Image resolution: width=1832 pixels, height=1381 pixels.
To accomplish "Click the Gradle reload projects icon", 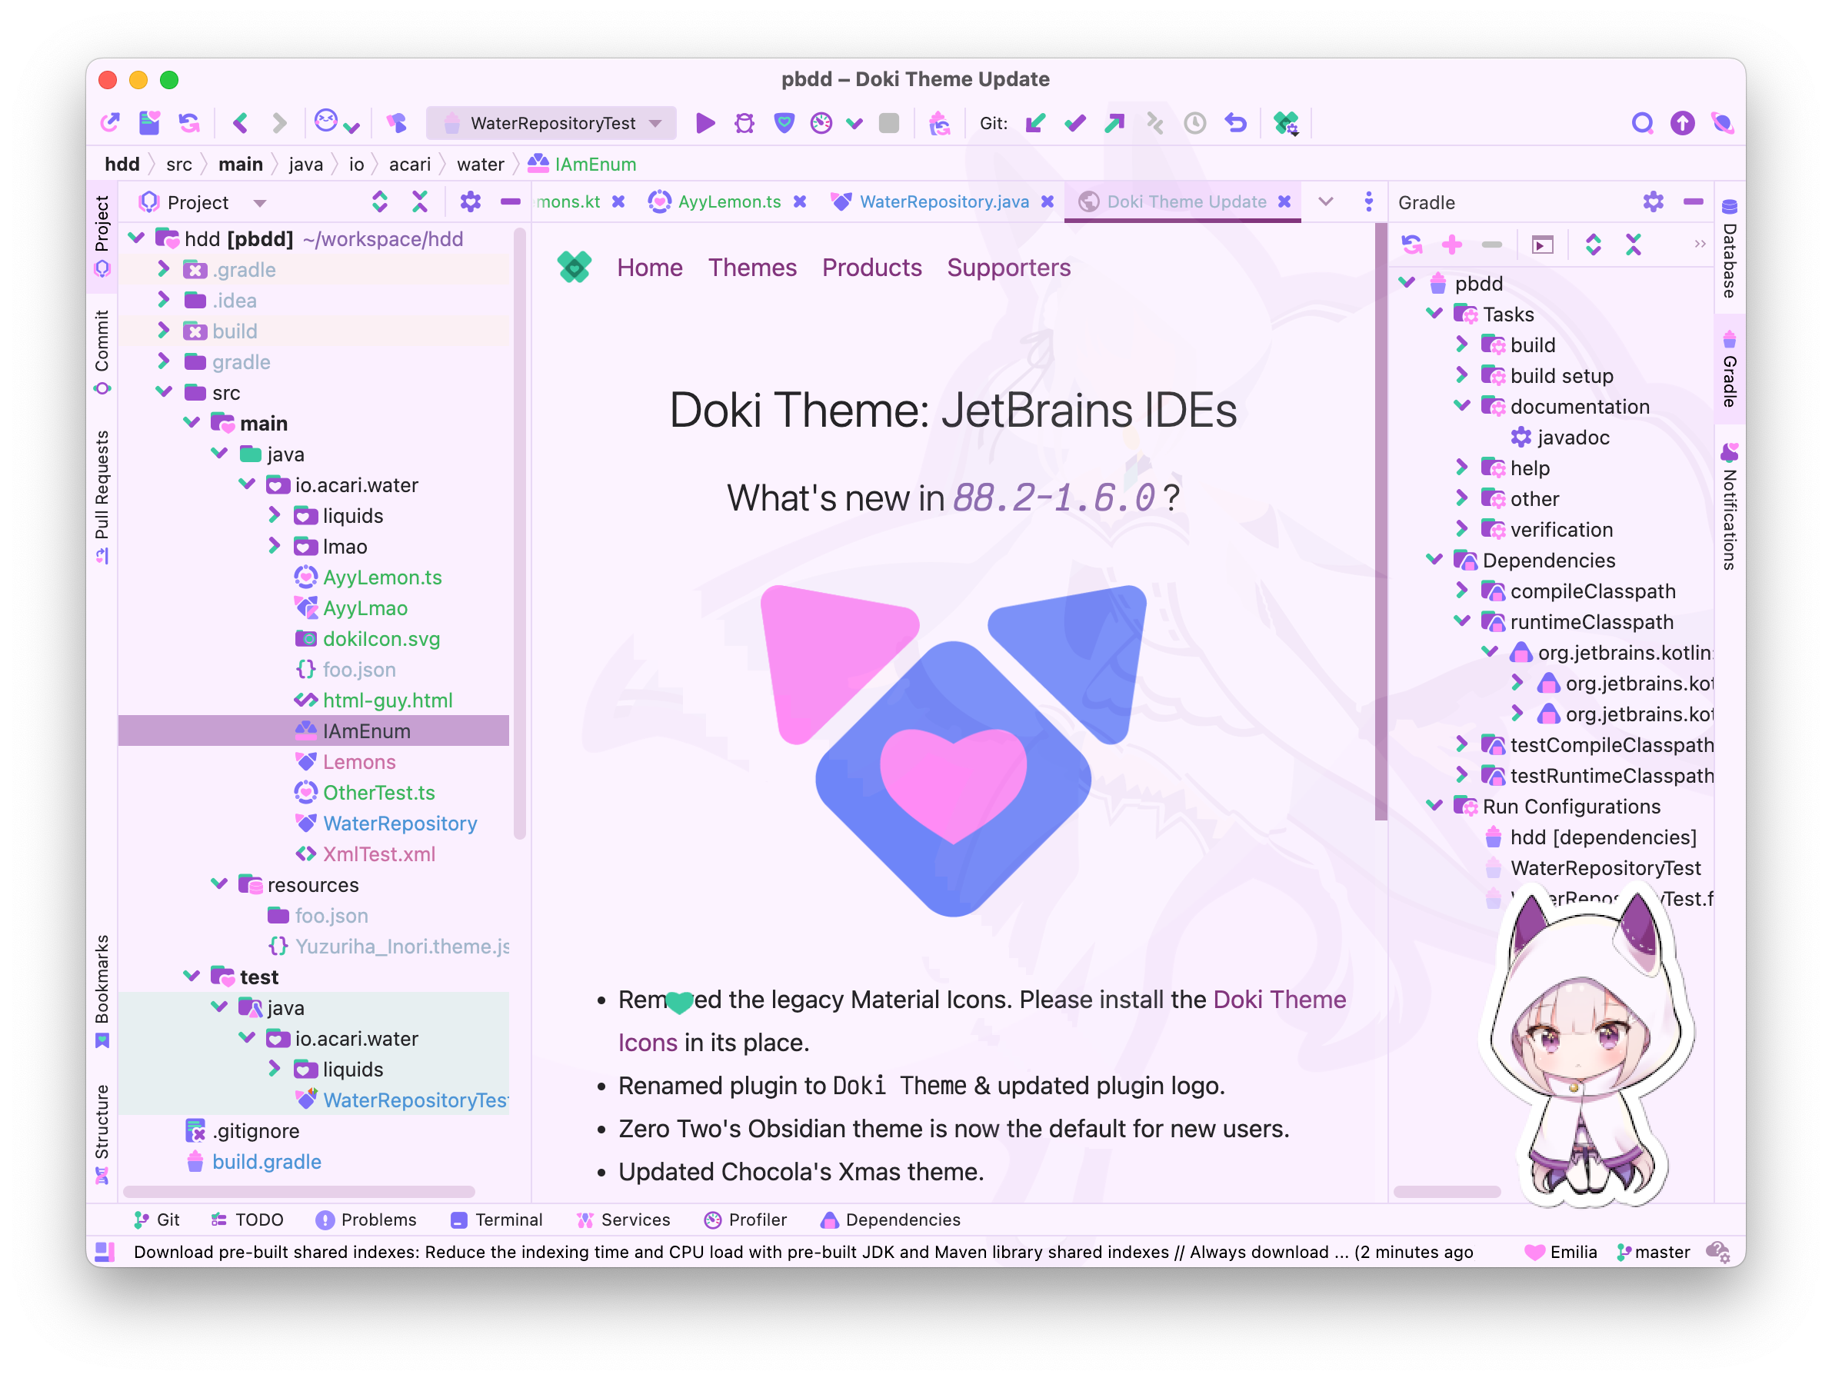I will coord(1412,245).
